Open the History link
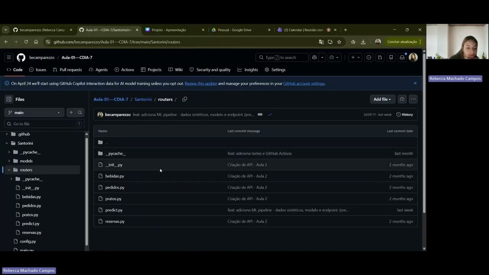This screenshot has height=275, width=489. pyautogui.click(x=405, y=115)
